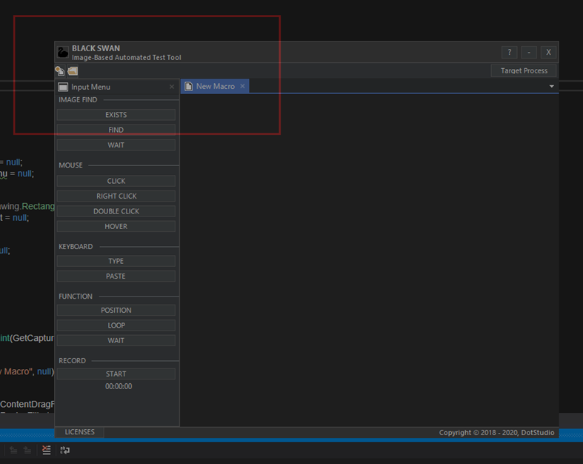Click the copyright DotStudio text
This screenshot has width=583, height=464.
coord(496,432)
